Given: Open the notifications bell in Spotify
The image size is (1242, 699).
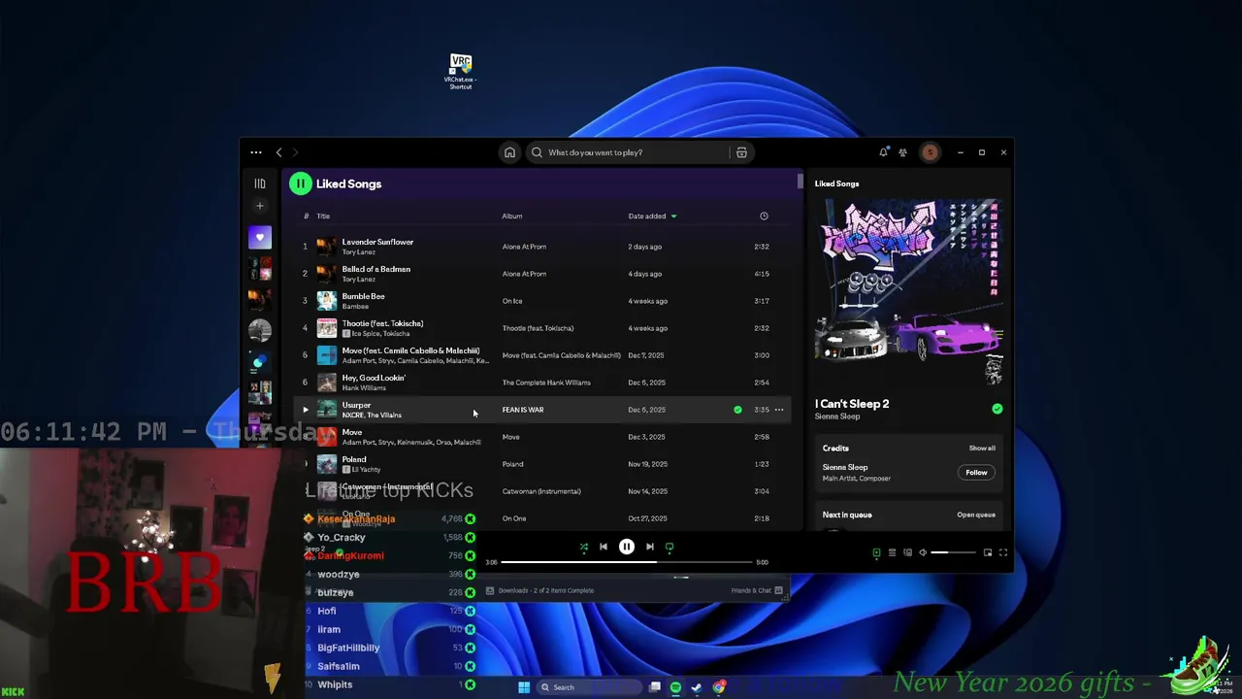Looking at the screenshot, I should 883,152.
